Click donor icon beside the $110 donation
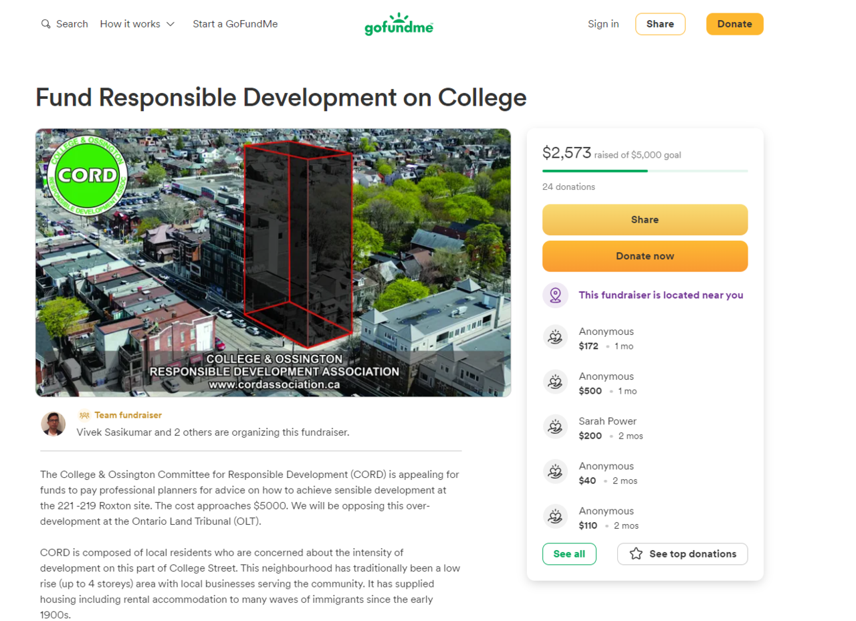Image resolution: width=856 pixels, height=621 pixels. click(555, 517)
